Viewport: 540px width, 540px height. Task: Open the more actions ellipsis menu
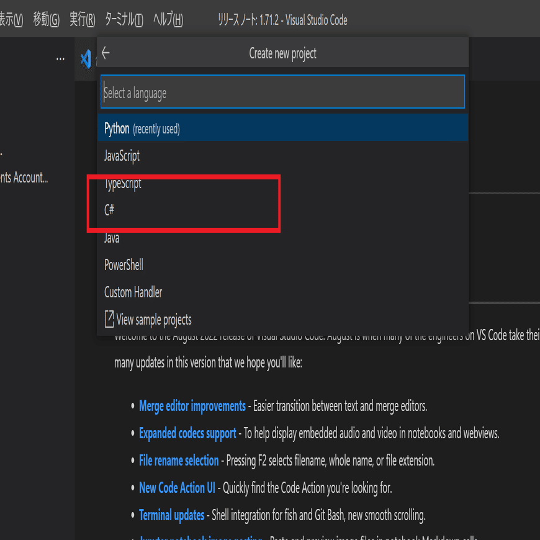click(x=60, y=58)
